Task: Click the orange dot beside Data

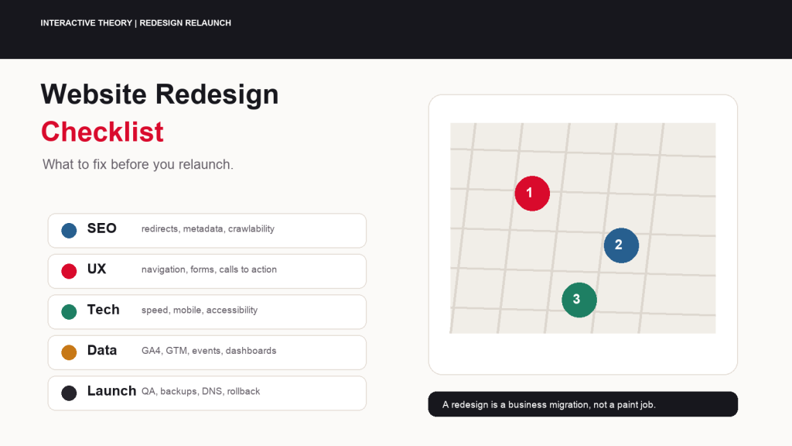Action: click(69, 352)
